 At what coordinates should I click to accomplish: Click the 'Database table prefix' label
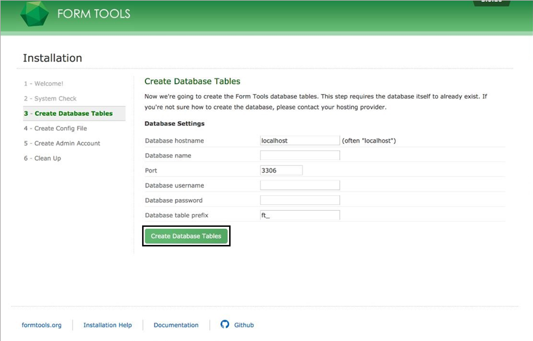click(x=177, y=215)
